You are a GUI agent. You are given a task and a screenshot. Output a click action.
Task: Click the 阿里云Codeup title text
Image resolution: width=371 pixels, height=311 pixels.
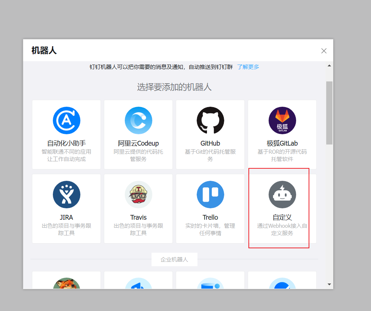138,143
